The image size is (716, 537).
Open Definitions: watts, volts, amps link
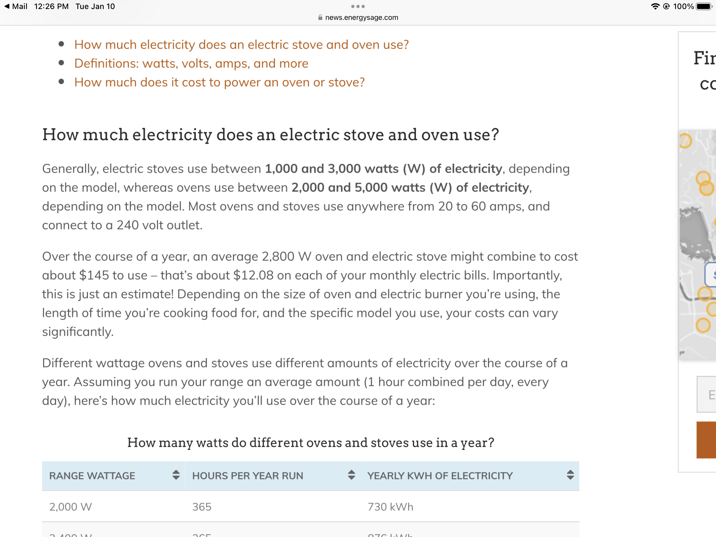point(191,63)
